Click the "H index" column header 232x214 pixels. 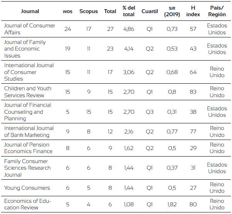click(193, 11)
